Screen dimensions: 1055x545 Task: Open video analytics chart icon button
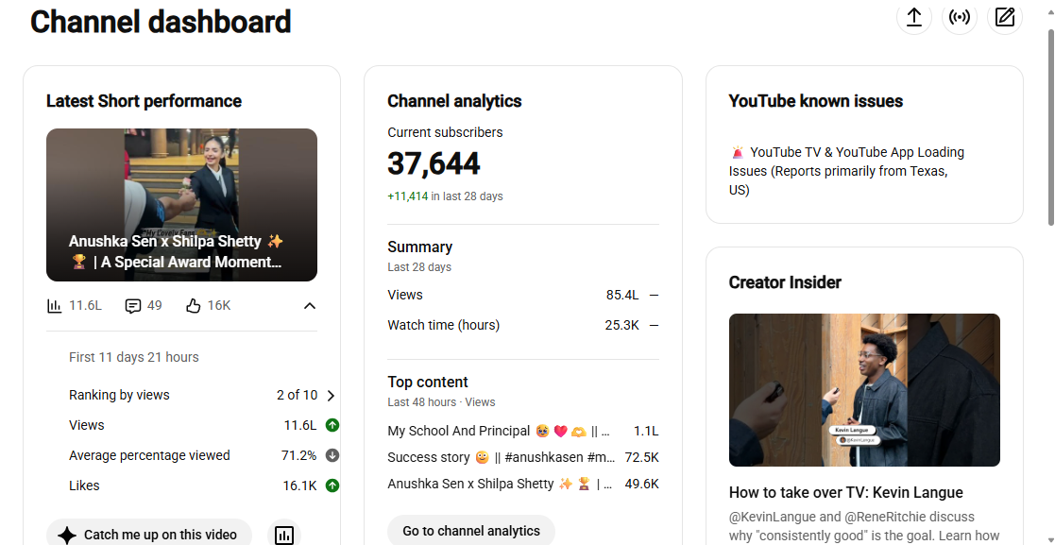[x=284, y=535]
